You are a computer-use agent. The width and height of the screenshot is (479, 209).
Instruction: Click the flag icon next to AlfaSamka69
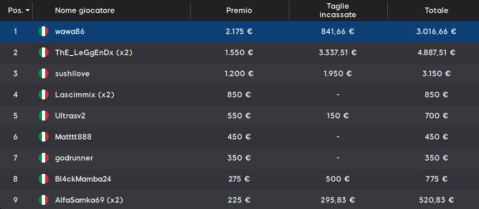coord(44,200)
